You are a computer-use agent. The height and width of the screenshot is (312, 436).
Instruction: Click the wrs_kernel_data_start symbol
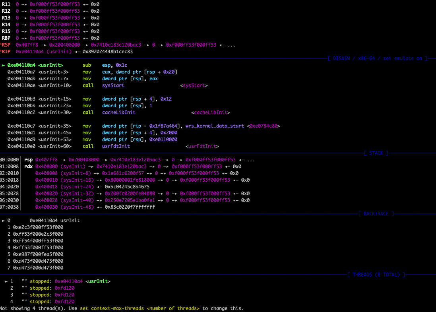point(214,126)
